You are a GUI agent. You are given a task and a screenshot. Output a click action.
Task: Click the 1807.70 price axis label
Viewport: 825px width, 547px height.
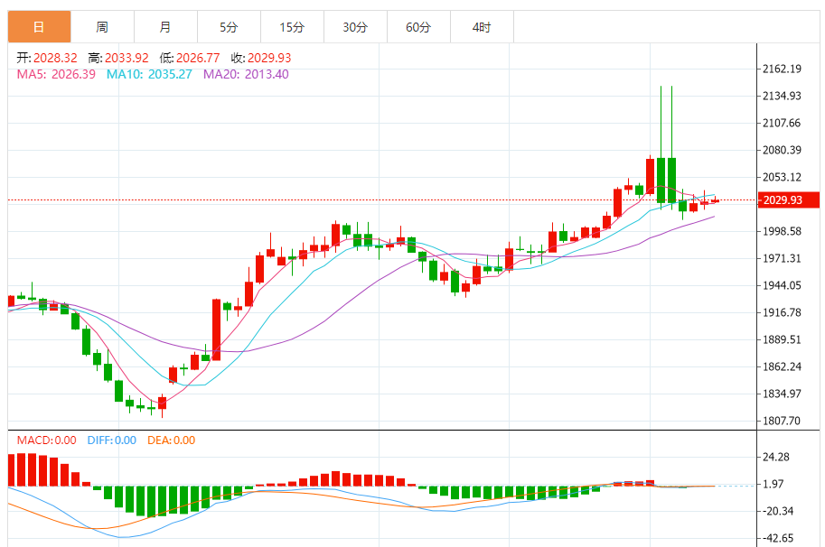point(782,421)
